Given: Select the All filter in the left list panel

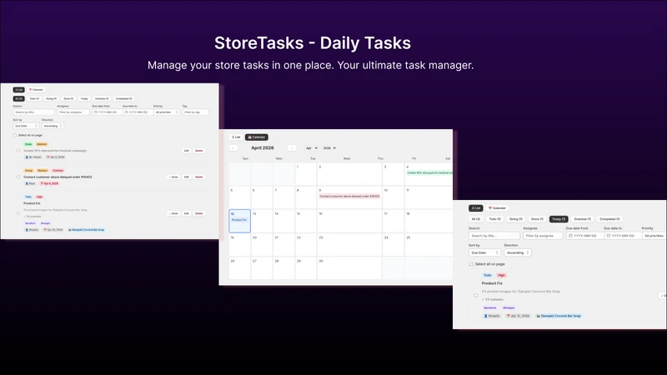Looking at the screenshot, I should click(18, 98).
